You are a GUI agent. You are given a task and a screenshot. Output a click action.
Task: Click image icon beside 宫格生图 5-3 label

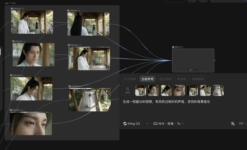tap(11, 110)
